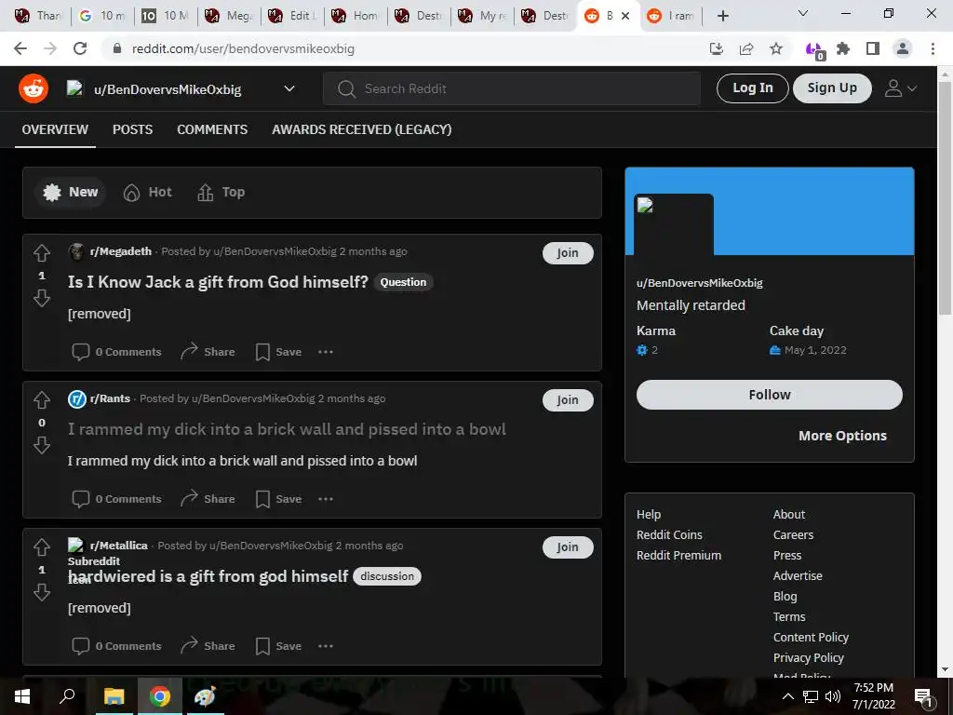The width and height of the screenshot is (953, 715).
Task: Join the r/Megadeth community
Action: coord(568,253)
